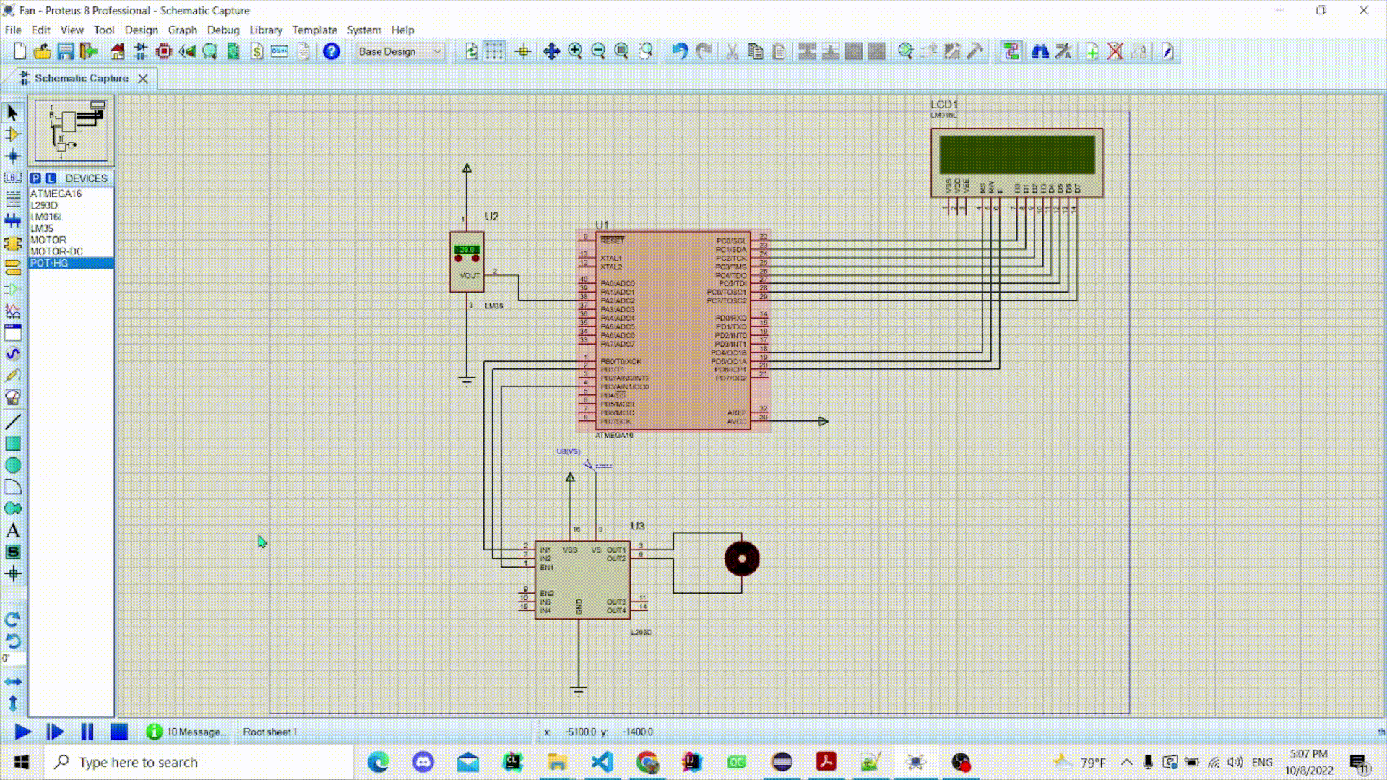1387x780 pixels.
Task: Select the Generator mode sine icon
Action: tap(12, 354)
